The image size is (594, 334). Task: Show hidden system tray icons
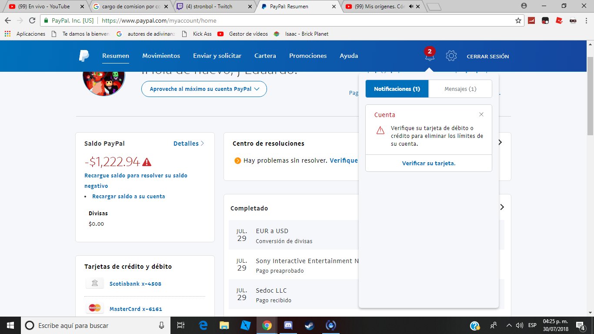pyautogui.click(x=508, y=325)
